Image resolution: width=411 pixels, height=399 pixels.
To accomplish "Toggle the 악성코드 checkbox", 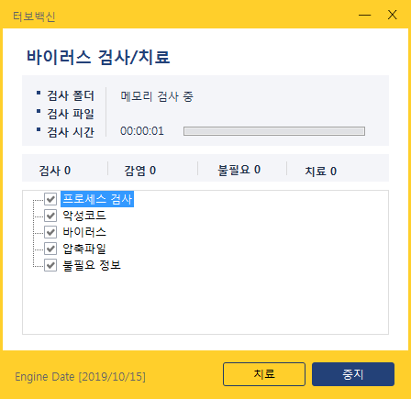I will click(50, 216).
